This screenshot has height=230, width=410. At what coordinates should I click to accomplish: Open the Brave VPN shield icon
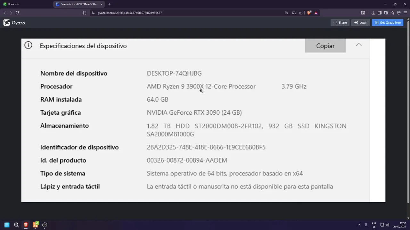pos(399,13)
